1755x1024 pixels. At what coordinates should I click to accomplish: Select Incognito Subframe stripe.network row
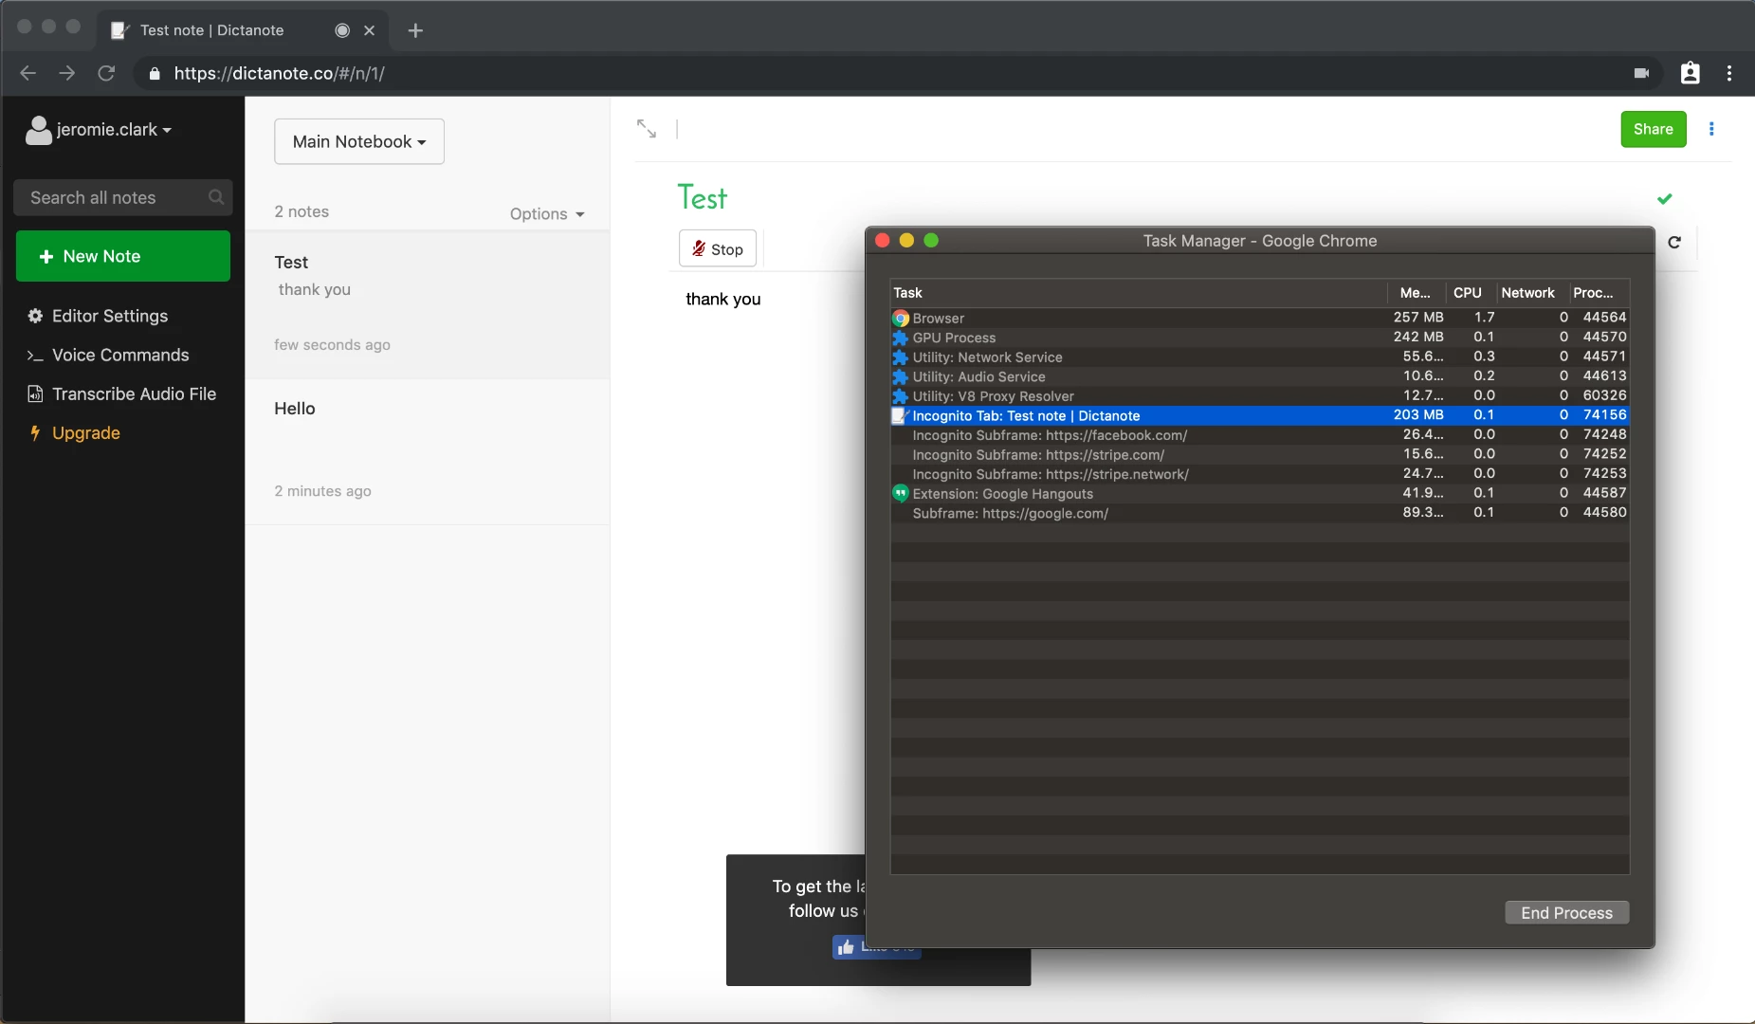coord(1259,473)
